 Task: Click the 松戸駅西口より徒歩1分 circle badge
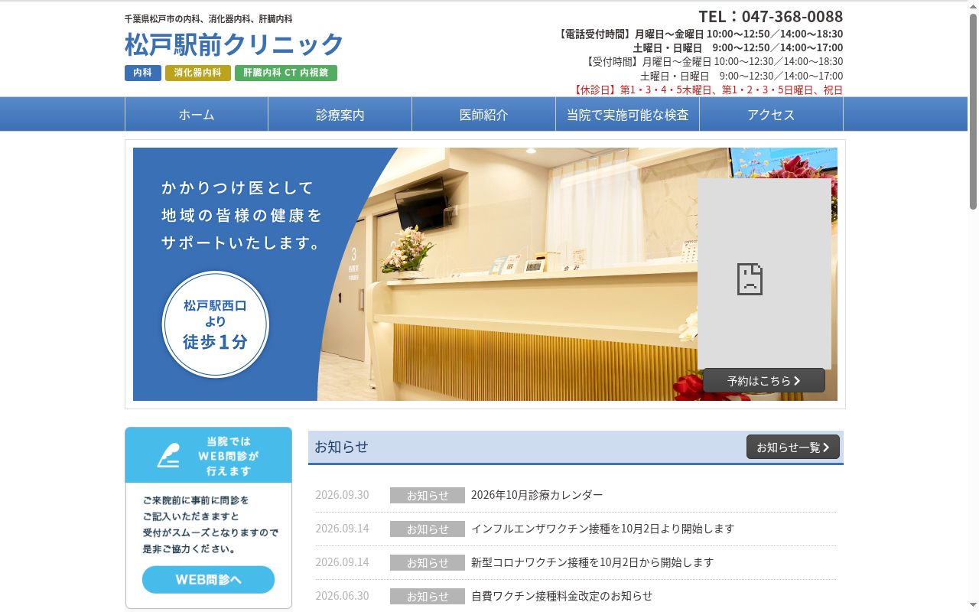(216, 324)
